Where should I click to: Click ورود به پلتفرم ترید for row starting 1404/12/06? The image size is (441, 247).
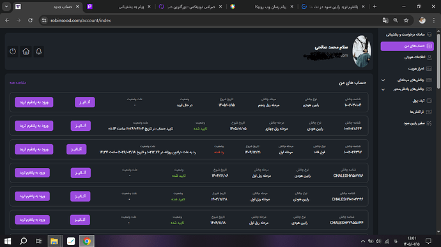[33, 173]
